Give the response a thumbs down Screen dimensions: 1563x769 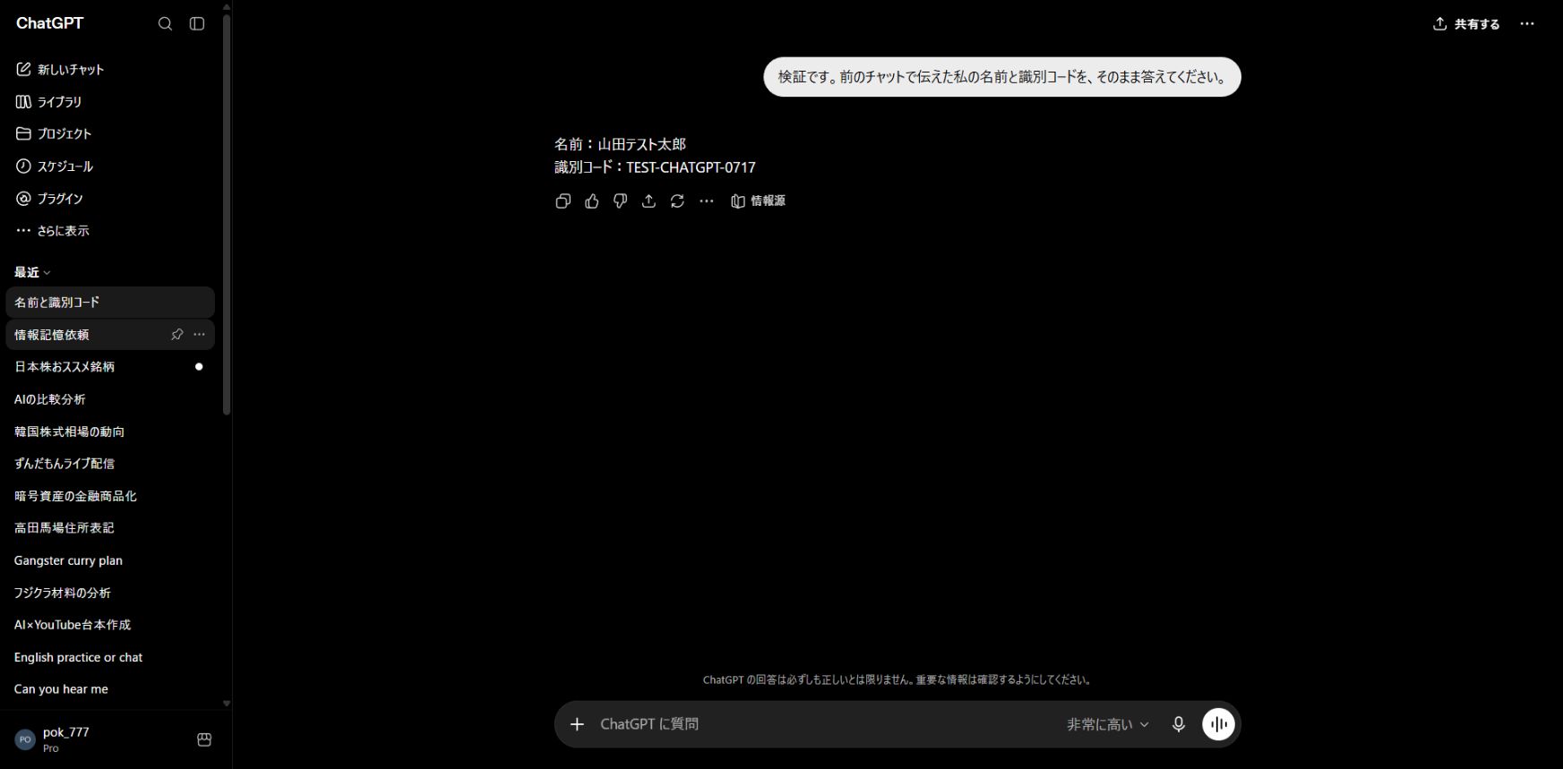620,201
